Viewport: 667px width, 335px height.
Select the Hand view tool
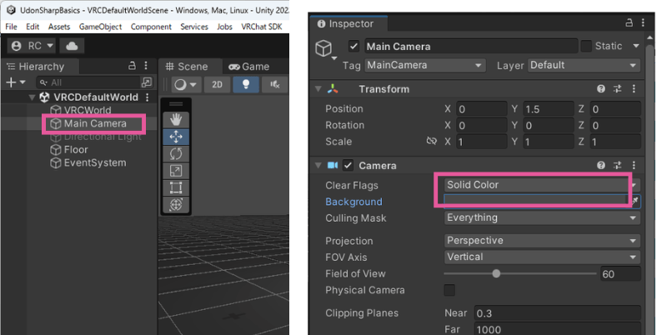[176, 119]
